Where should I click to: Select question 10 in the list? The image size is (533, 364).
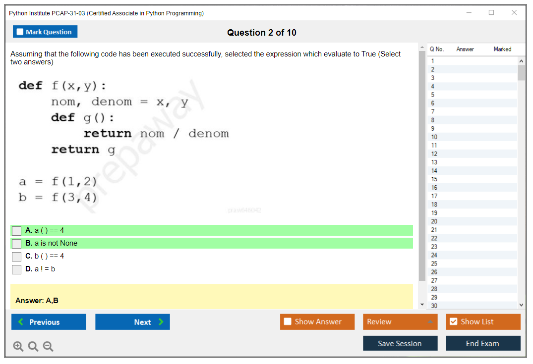435,137
